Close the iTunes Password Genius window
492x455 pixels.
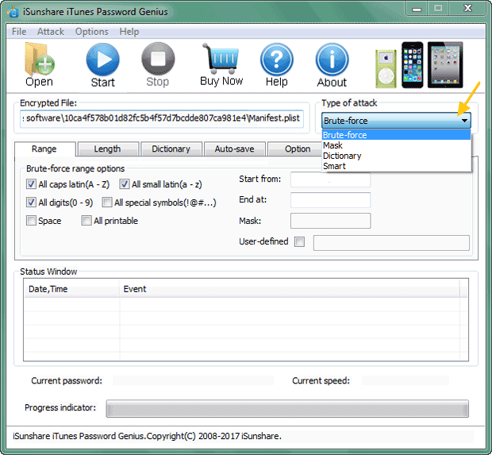tap(467, 9)
